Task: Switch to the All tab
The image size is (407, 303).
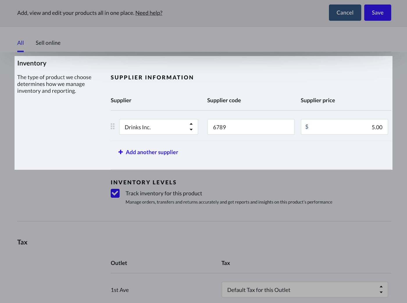Action: 20,43
